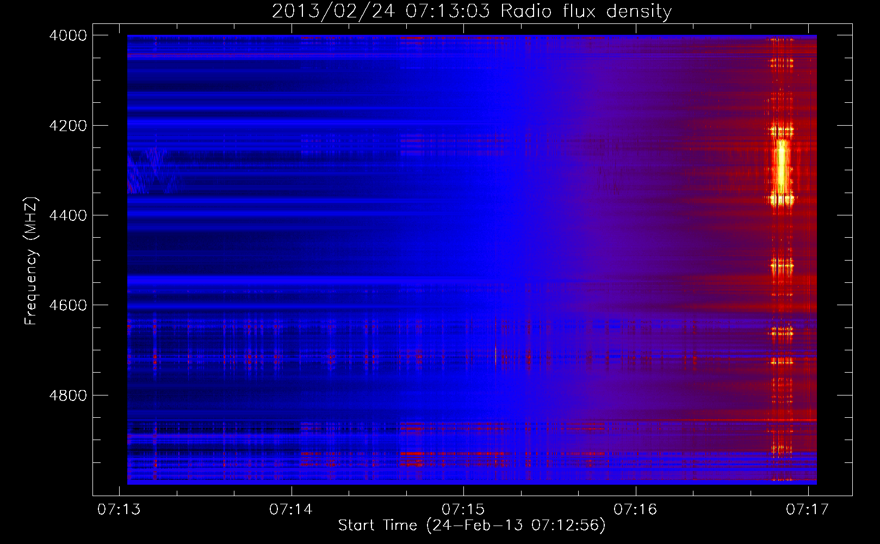The width and height of the screenshot is (880, 544).
Task: Click the 4600 frequency tick label
Action: (x=68, y=305)
